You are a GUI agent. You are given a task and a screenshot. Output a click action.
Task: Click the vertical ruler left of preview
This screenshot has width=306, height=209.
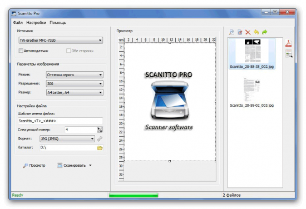pyautogui.click(x=121, y=112)
